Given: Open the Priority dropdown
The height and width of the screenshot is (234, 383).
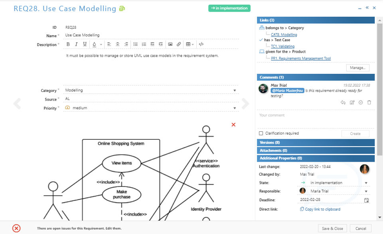Looking at the screenshot, I should [x=235, y=108].
